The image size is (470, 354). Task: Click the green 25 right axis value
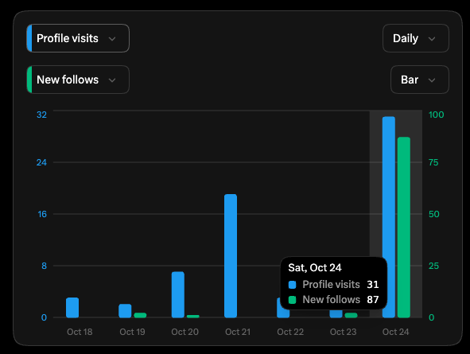tap(433, 266)
